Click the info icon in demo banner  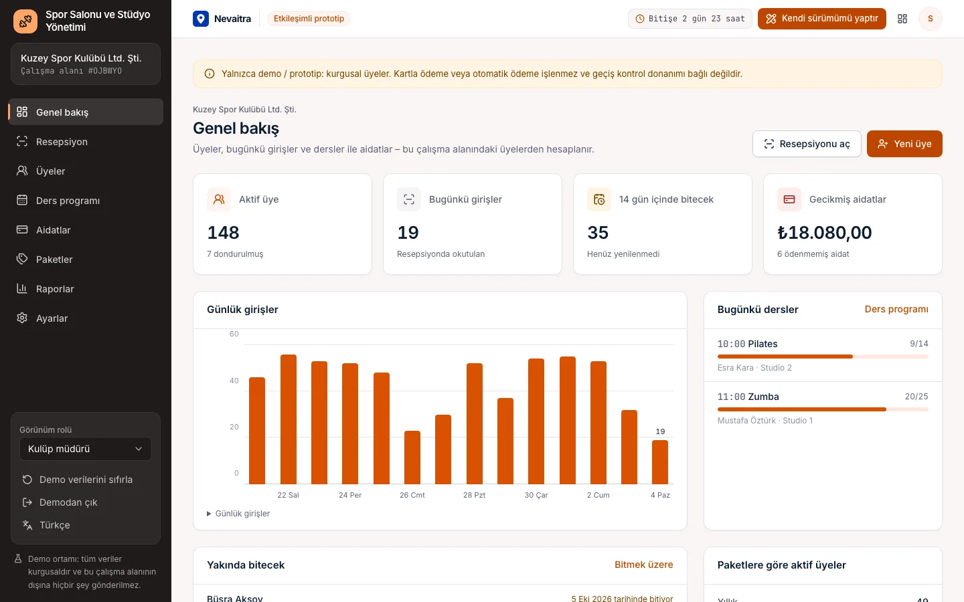(210, 74)
